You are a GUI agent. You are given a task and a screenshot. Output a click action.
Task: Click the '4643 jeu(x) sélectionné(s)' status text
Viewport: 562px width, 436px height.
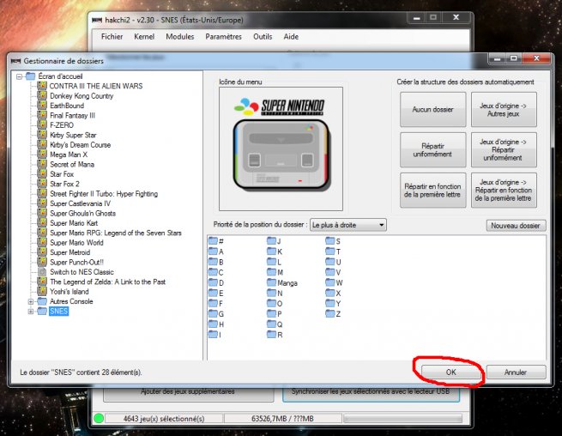tap(164, 419)
